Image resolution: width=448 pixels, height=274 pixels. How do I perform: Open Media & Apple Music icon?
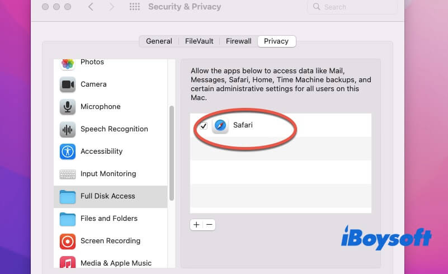tap(68, 263)
